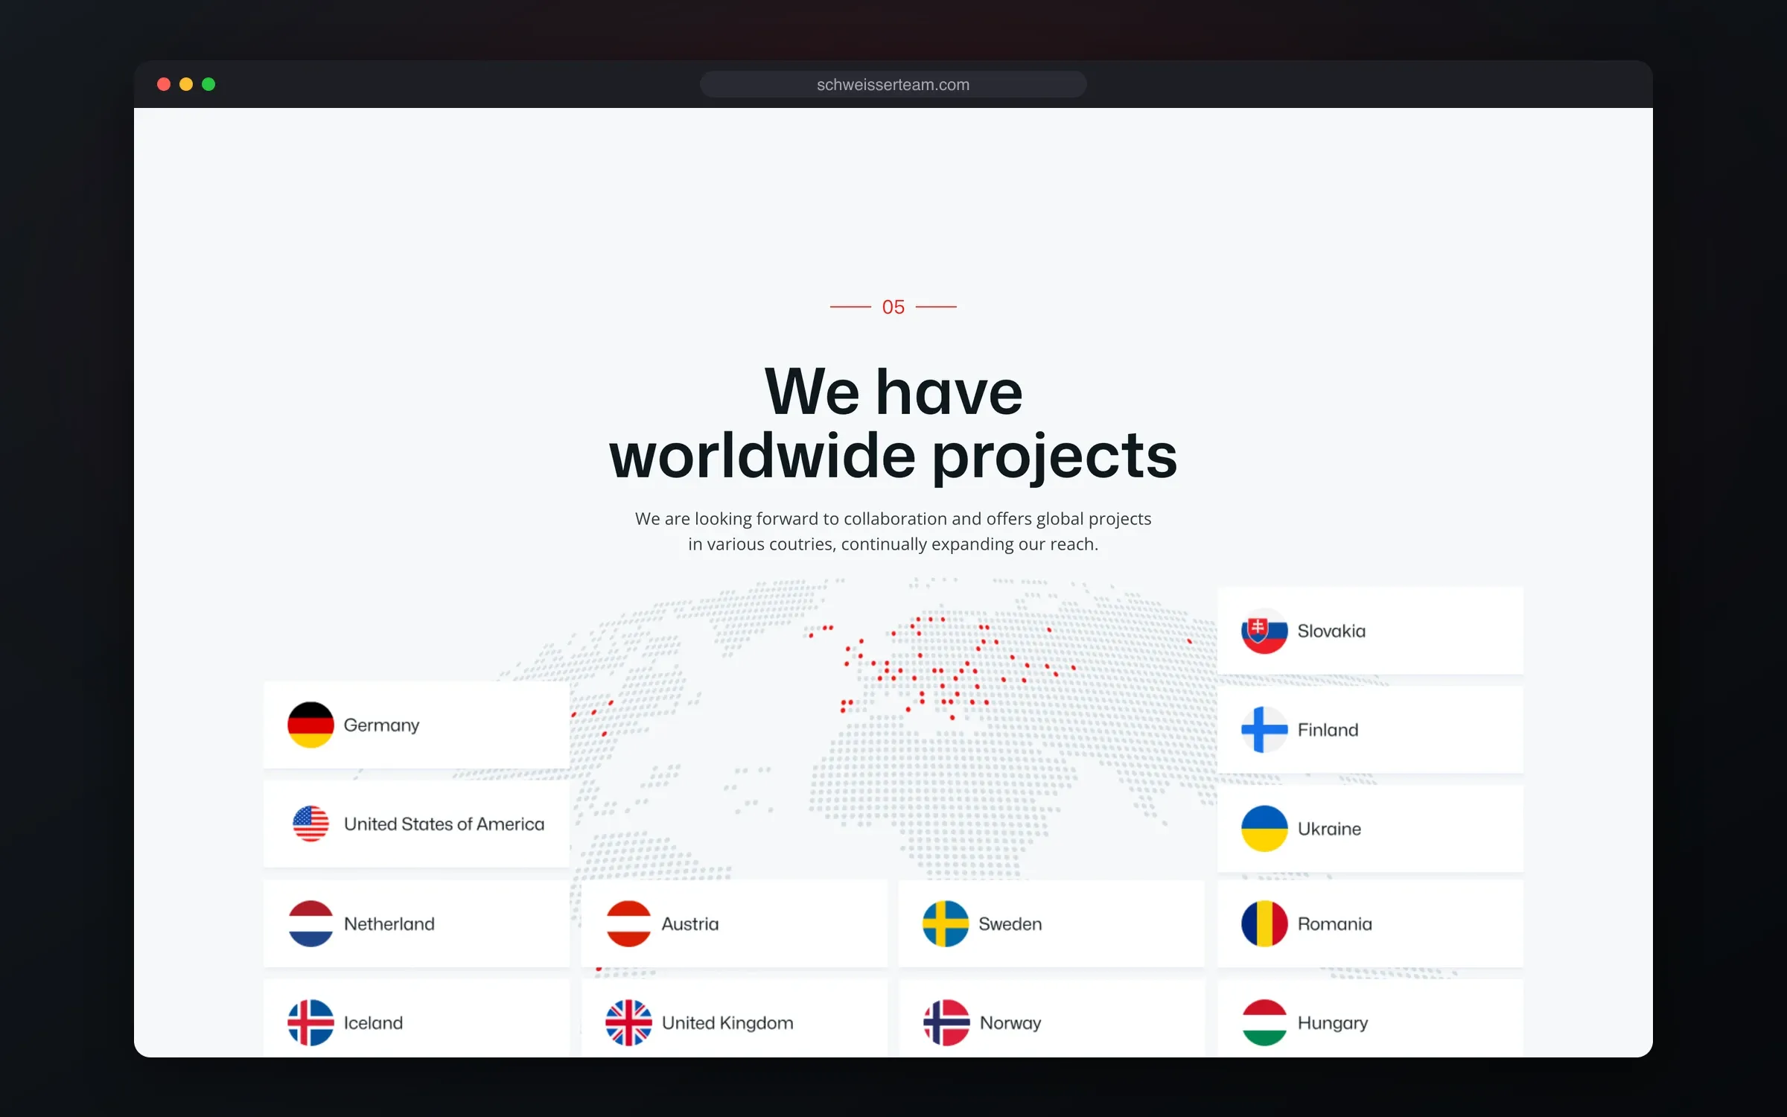The width and height of the screenshot is (1787, 1117).
Task: Select the United Kingdom label
Action: pyautogui.click(x=727, y=1023)
